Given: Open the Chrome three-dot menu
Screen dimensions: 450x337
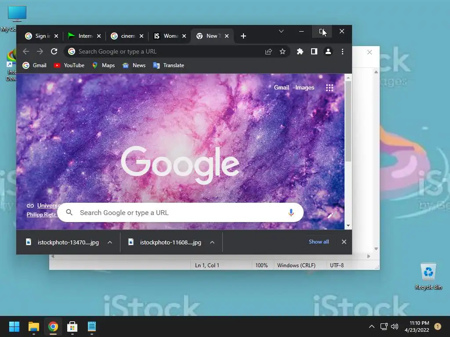Looking at the screenshot, I should [x=342, y=52].
